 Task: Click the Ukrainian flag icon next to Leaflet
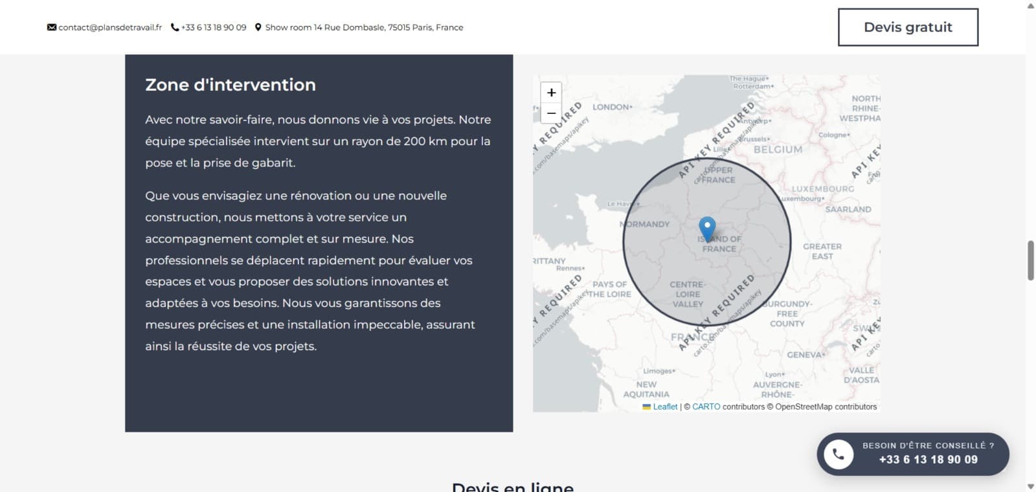(646, 407)
